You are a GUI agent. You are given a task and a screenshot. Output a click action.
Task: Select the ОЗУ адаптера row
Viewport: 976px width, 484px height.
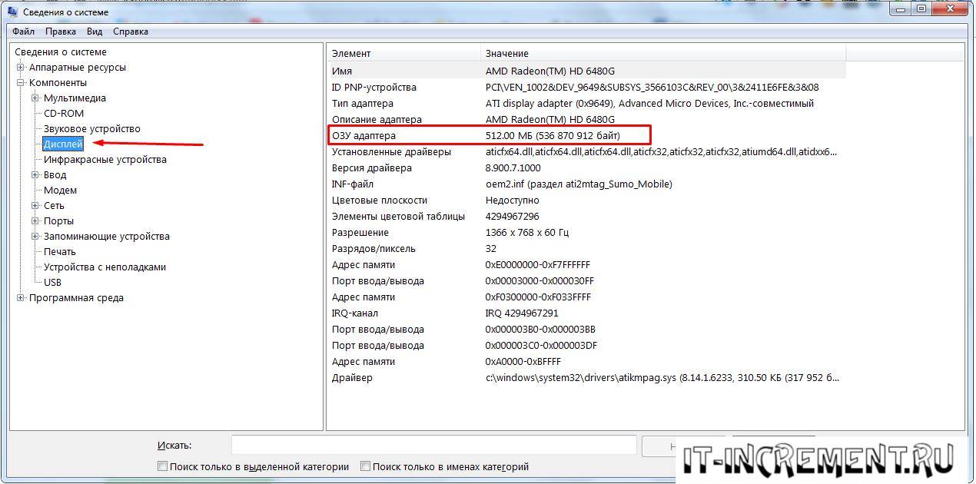coord(489,136)
